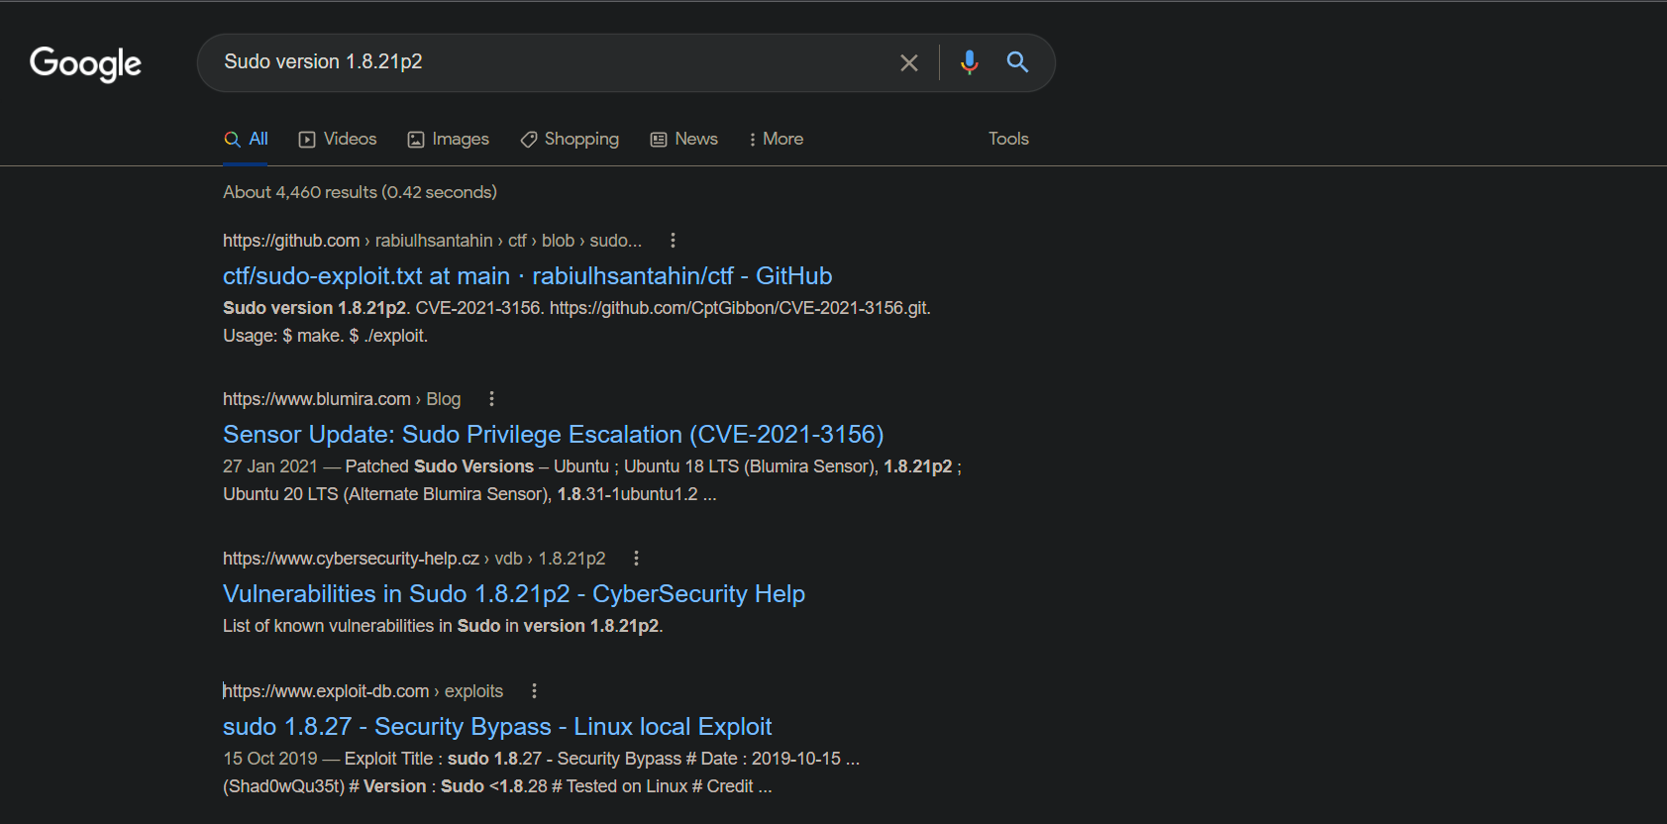1667x824 pixels.
Task: Click the 15 Oct 2019 Exploit Title snippet
Action: 541,772
